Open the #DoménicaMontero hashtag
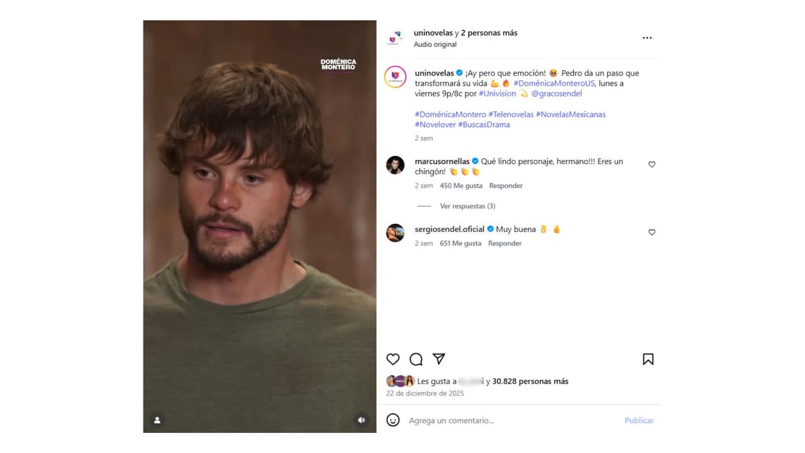The image size is (805, 453). tap(450, 115)
